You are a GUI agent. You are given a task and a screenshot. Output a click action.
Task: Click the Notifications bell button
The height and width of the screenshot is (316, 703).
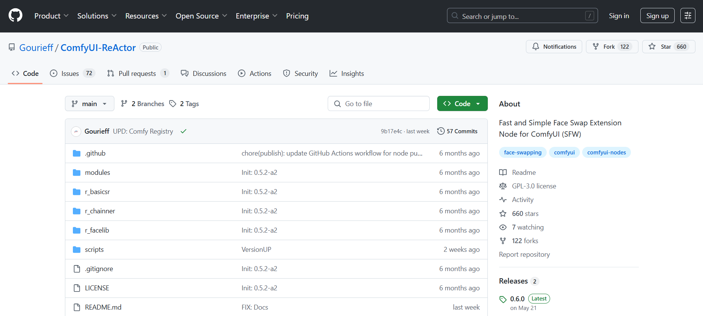point(554,46)
